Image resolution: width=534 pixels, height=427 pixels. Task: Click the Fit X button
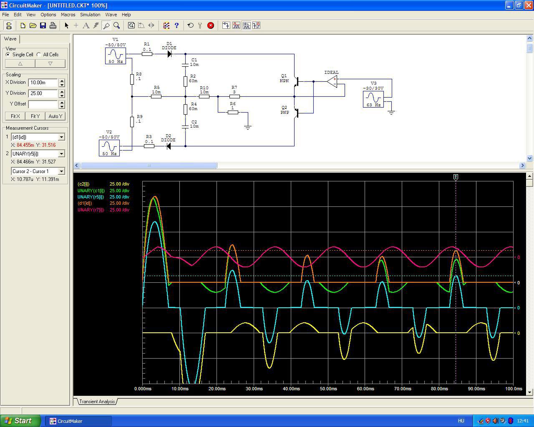tap(15, 116)
